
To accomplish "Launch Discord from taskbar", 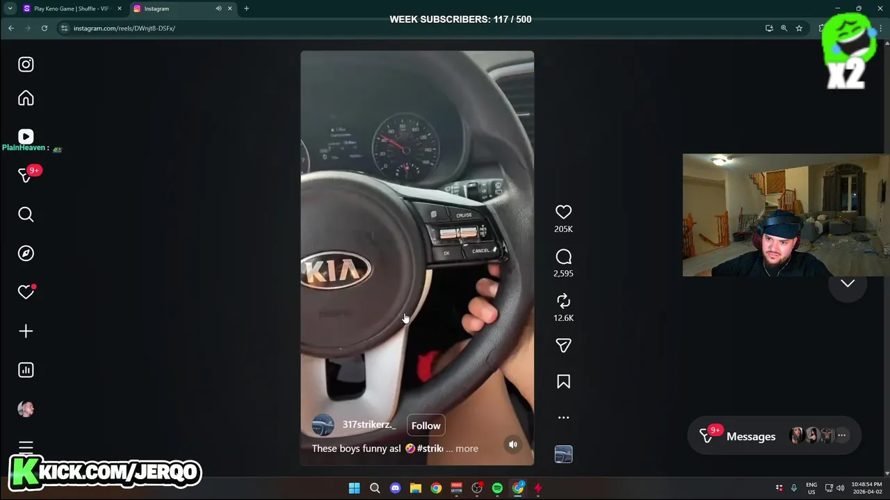I will pos(395,488).
